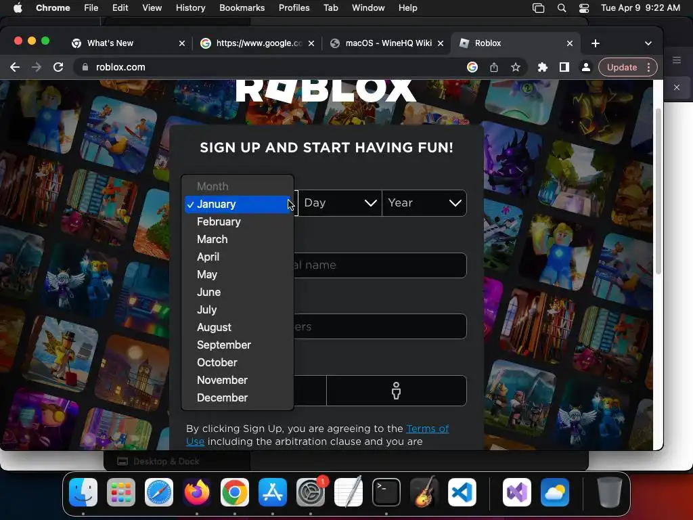Click the page vertical scrollbar
Image resolution: width=693 pixels, height=520 pixels.
[658, 191]
